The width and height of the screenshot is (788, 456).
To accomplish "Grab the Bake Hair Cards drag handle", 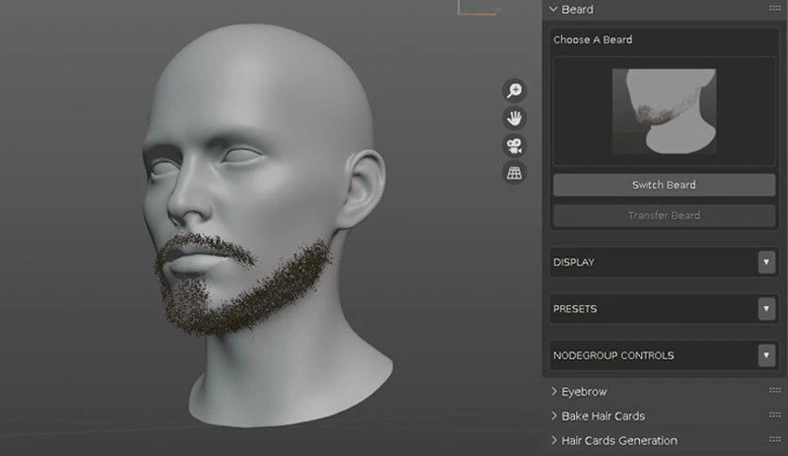I will pyautogui.click(x=775, y=415).
